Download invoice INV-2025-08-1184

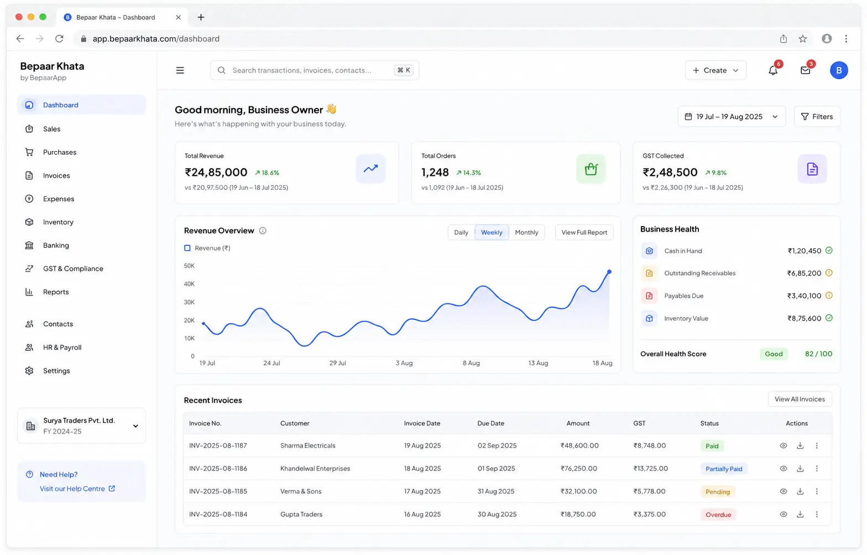[x=800, y=514]
